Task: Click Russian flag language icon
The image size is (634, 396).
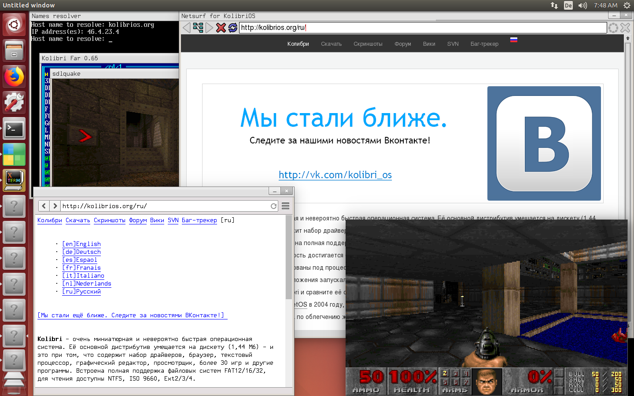Action: click(x=514, y=40)
